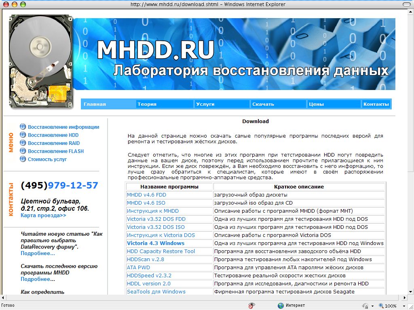Click description 'Фирменная программа тестирования дисков Seagate'
Viewport: 414px width, 310px height.
click(284, 291)
